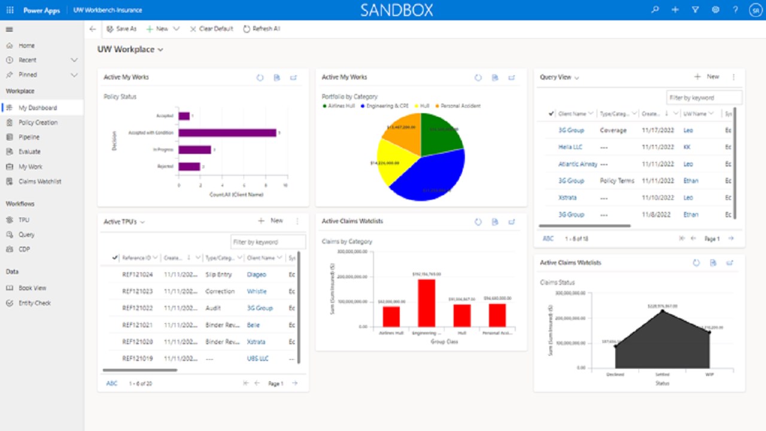The image size is (766, 431).
Task: Click Refresh All in toolbar
Action: [262, 29]
